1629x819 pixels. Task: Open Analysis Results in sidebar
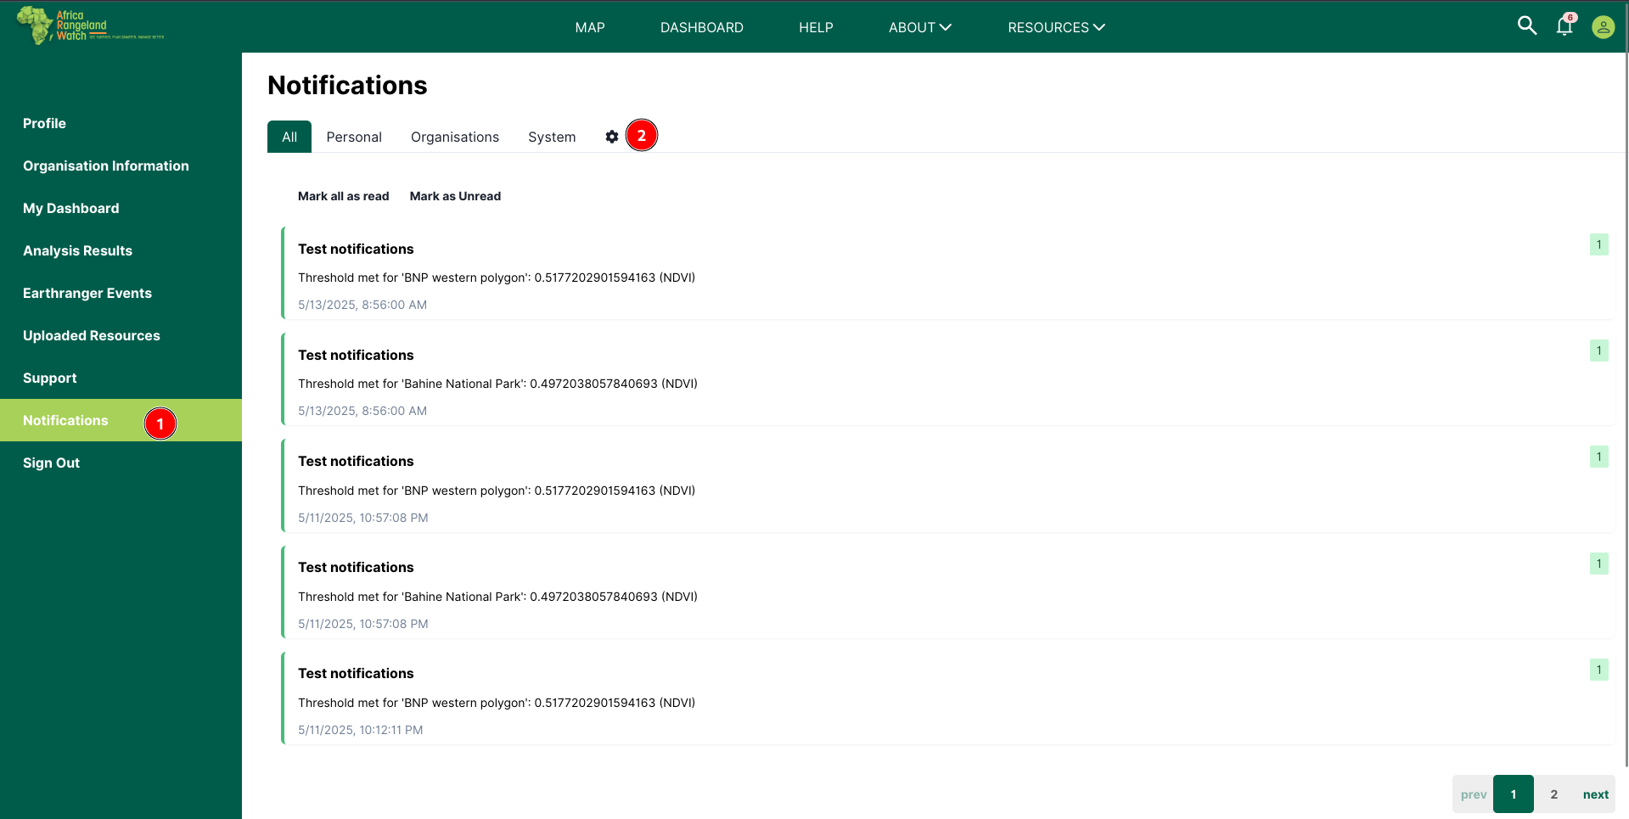tap(121, 250)
